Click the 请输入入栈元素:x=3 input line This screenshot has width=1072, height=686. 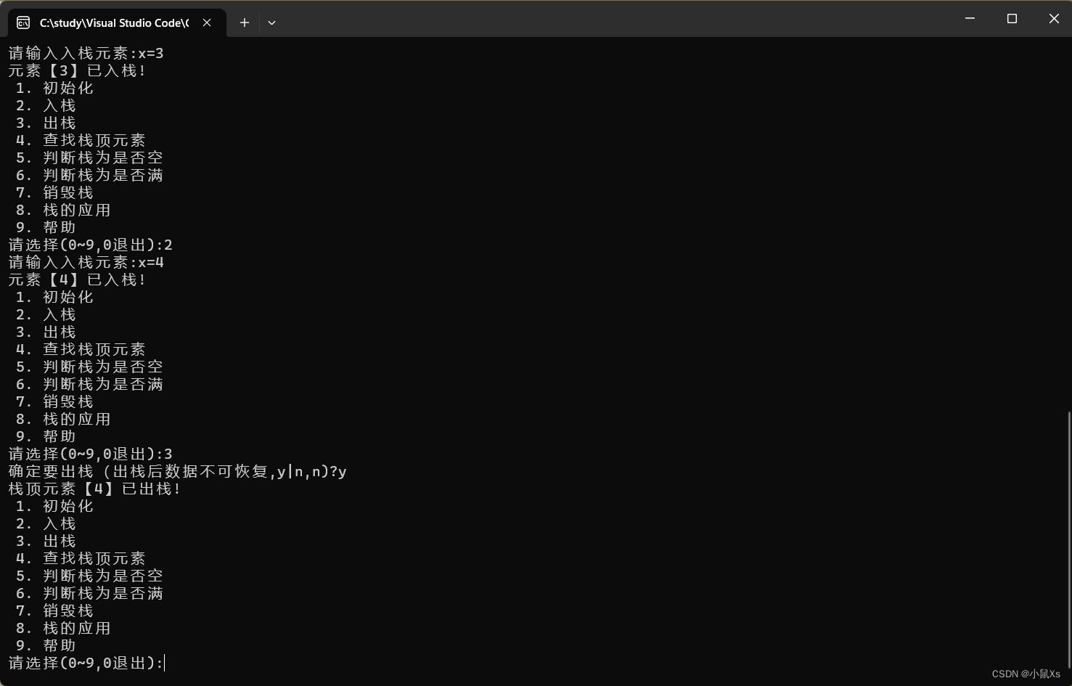click(x=84, y=53)
